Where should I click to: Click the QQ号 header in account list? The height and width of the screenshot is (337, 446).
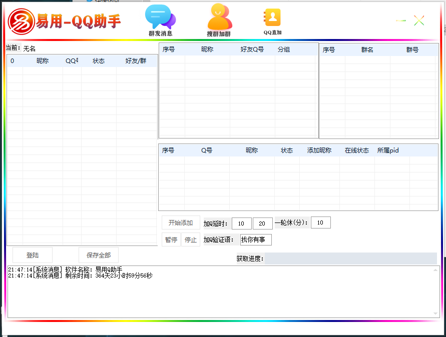tap(72, 61)
